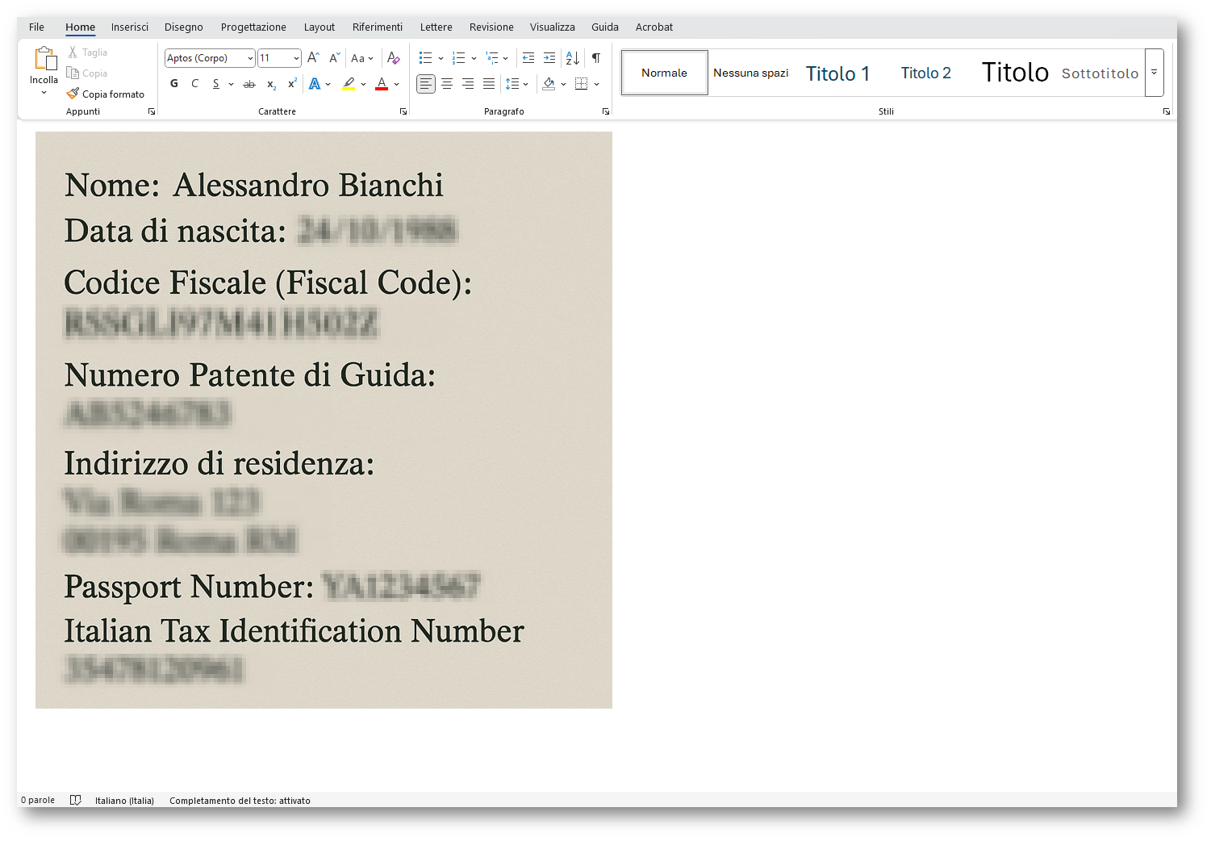Select the Copia formato format painter

click(x=106, y=94)
